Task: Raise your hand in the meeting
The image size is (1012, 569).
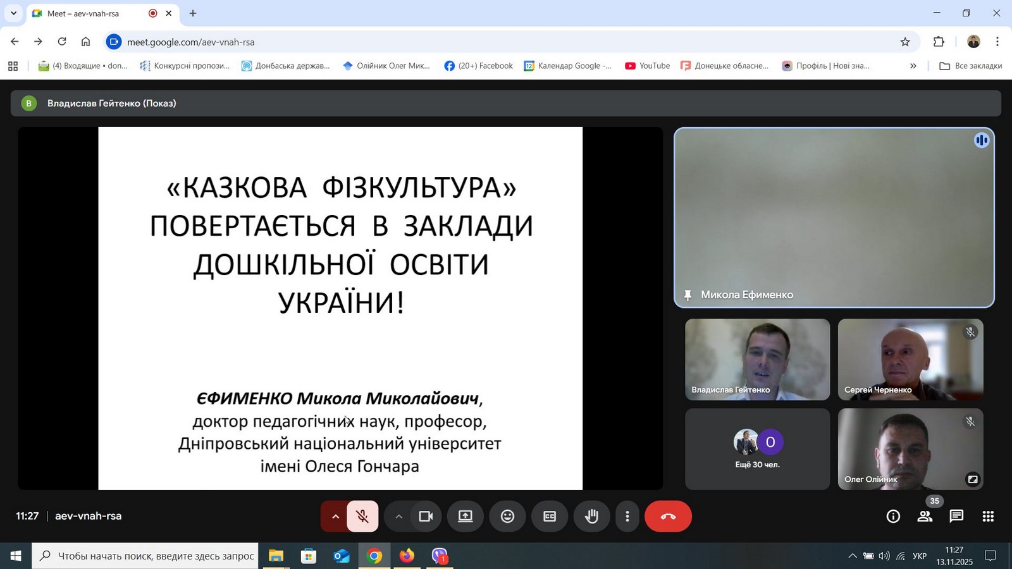Action: [x=591, y=517]
